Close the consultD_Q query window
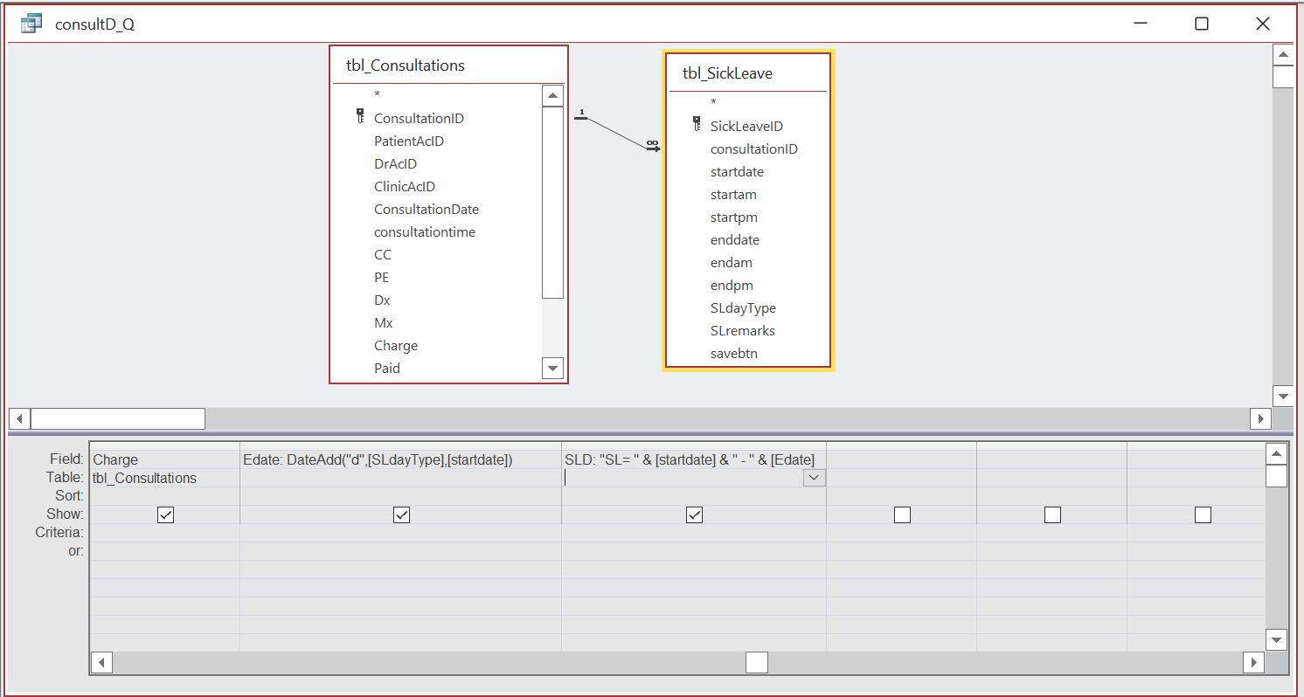 click(1263, 24)
